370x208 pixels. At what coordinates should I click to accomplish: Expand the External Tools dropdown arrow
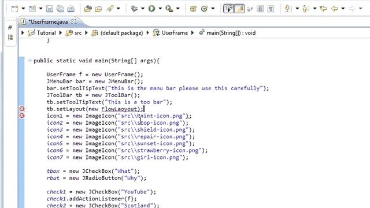(x=177, y=9)
